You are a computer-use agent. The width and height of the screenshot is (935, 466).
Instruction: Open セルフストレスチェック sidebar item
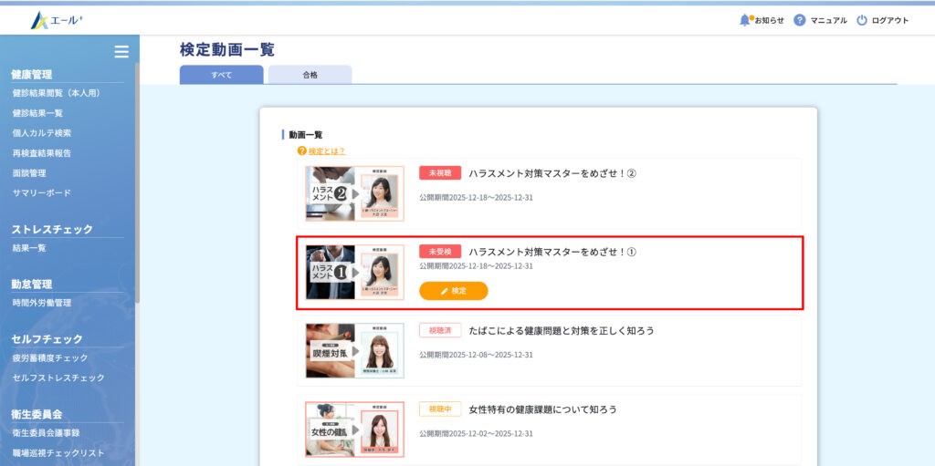click(58, 378)
